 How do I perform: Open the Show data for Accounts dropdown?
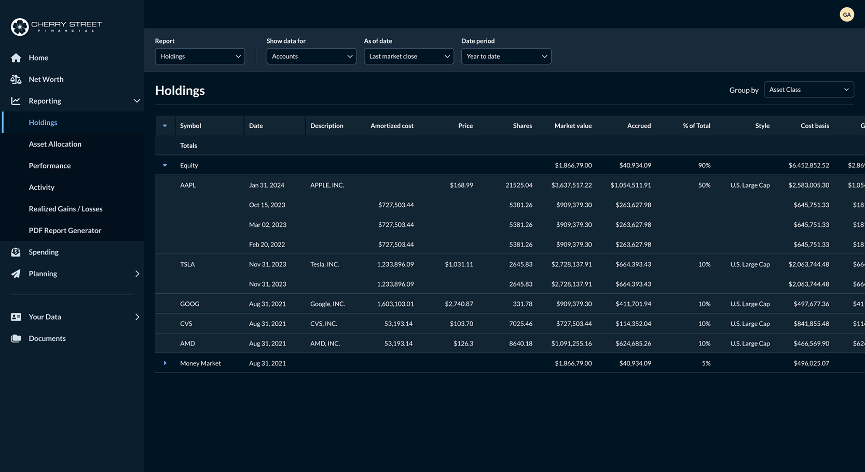tap(311, 56)
